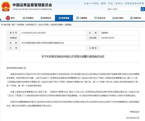Click the 机构概况 building icon
This screenshot has height=121, width=145.
point(24,18)
